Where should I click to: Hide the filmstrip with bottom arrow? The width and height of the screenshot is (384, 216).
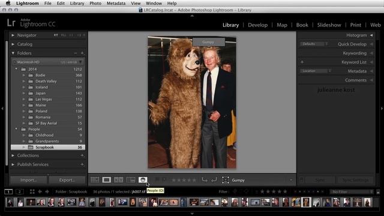(192, 214)
